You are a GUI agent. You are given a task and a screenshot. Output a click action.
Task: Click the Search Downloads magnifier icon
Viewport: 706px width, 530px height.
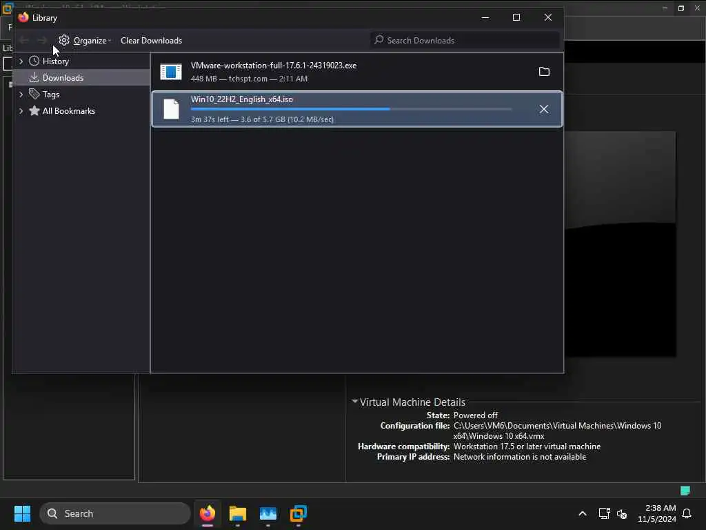click(379, 39)
